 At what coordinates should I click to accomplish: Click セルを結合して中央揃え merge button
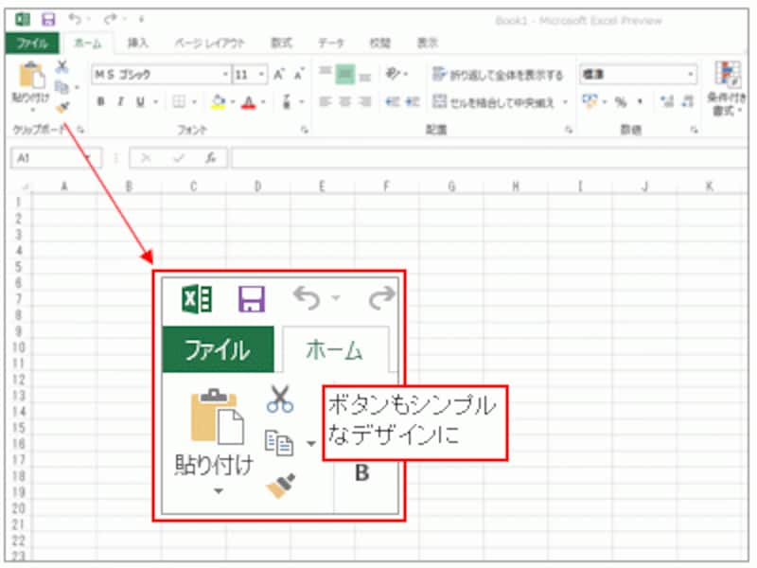point(493,102)
